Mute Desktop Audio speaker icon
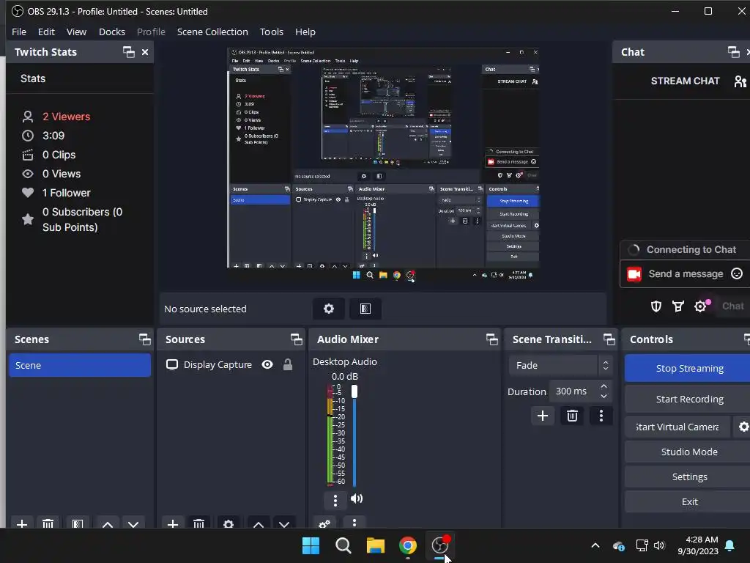Image resolution: width=750 pixels, height=563 pixels. [357, 498]
